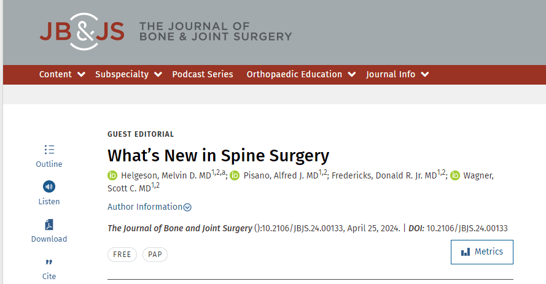Click The Journal of Bone & Joint Surgery title
546x284 pixels.
(x=216, y=31)
